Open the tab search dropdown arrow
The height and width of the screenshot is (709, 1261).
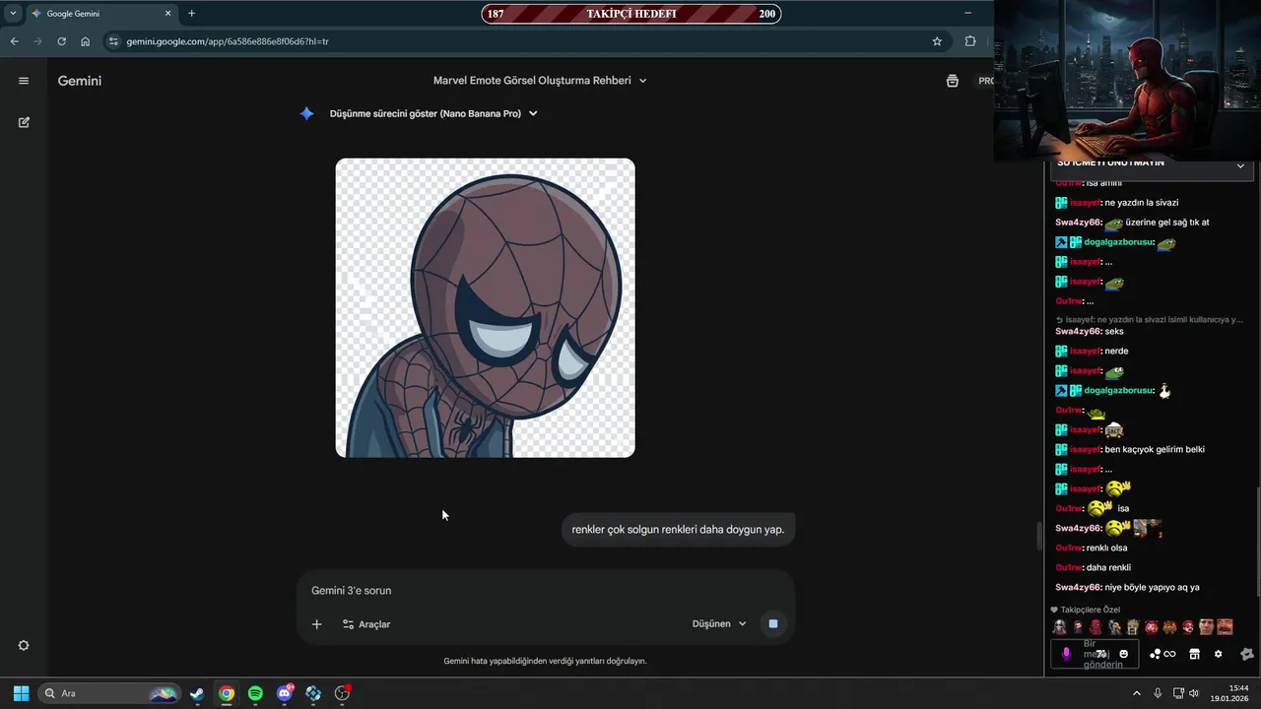(x=13, y=14)
